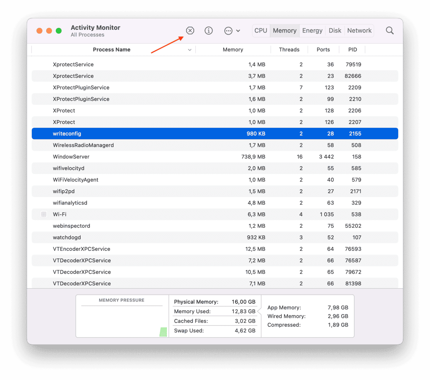Switch to the Energy tab
430x380 pixels.
(312, 31)
